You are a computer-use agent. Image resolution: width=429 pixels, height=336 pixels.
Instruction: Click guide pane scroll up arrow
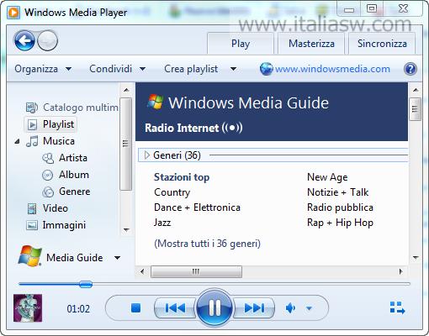click(x=416, y=90)
